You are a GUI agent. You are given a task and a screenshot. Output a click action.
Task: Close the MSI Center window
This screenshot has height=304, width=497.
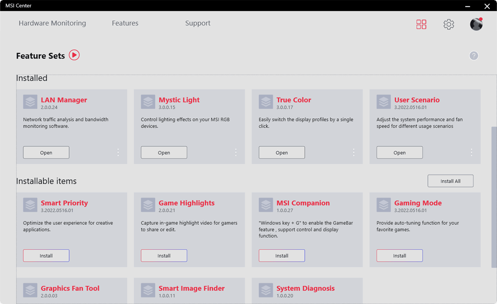[487, 6]
